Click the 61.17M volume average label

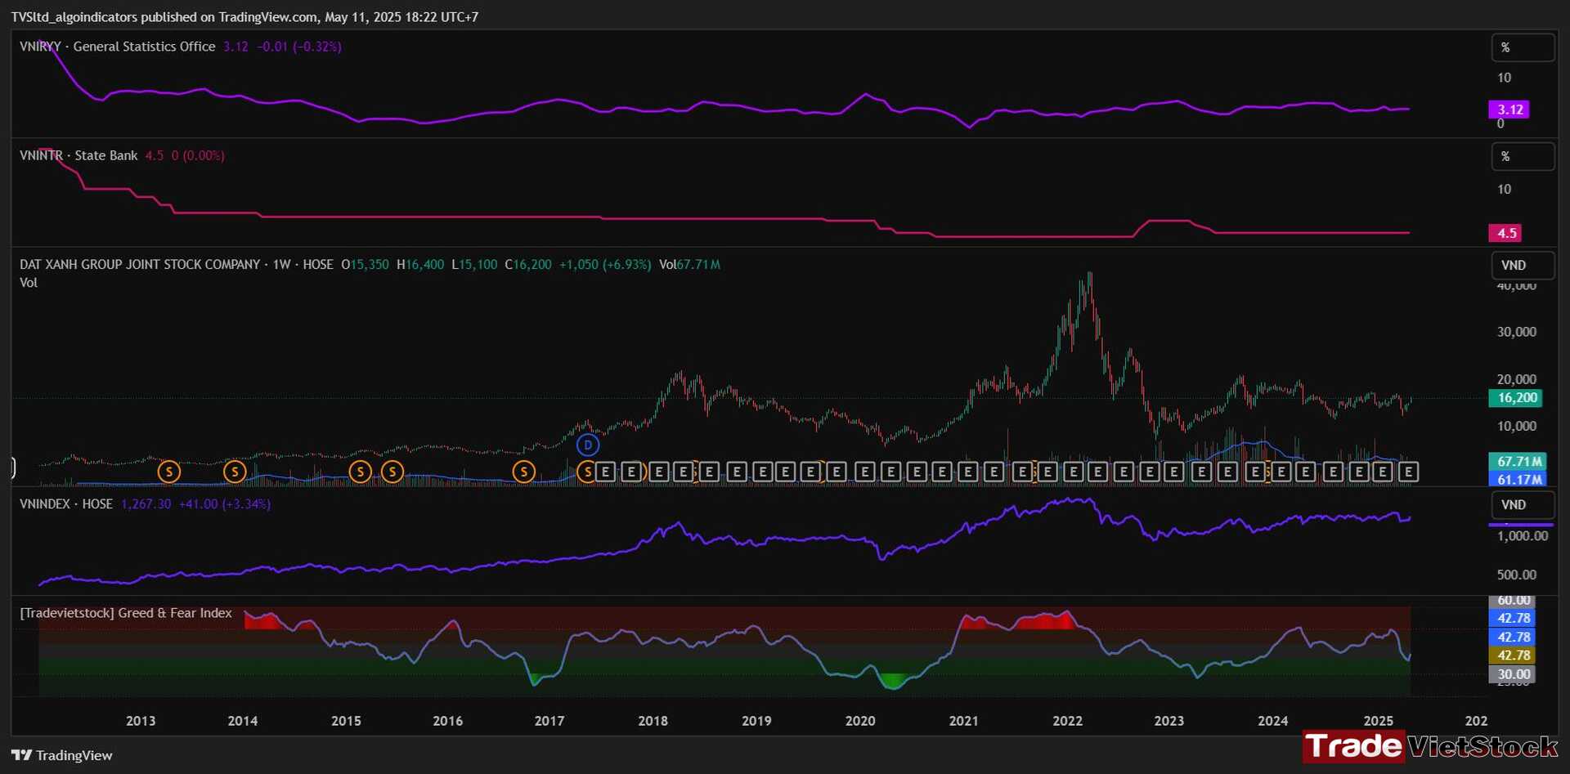click(x=1518, y=480)
